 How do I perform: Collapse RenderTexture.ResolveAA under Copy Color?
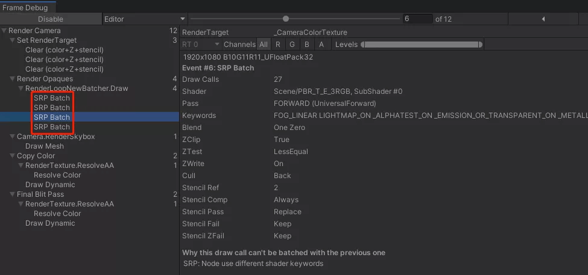(x=21, y=165)
